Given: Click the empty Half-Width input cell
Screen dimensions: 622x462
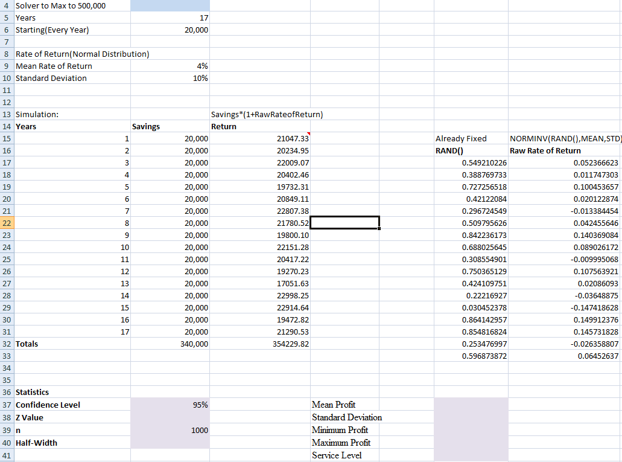Looking at the screenshot, I should [170, 443].
